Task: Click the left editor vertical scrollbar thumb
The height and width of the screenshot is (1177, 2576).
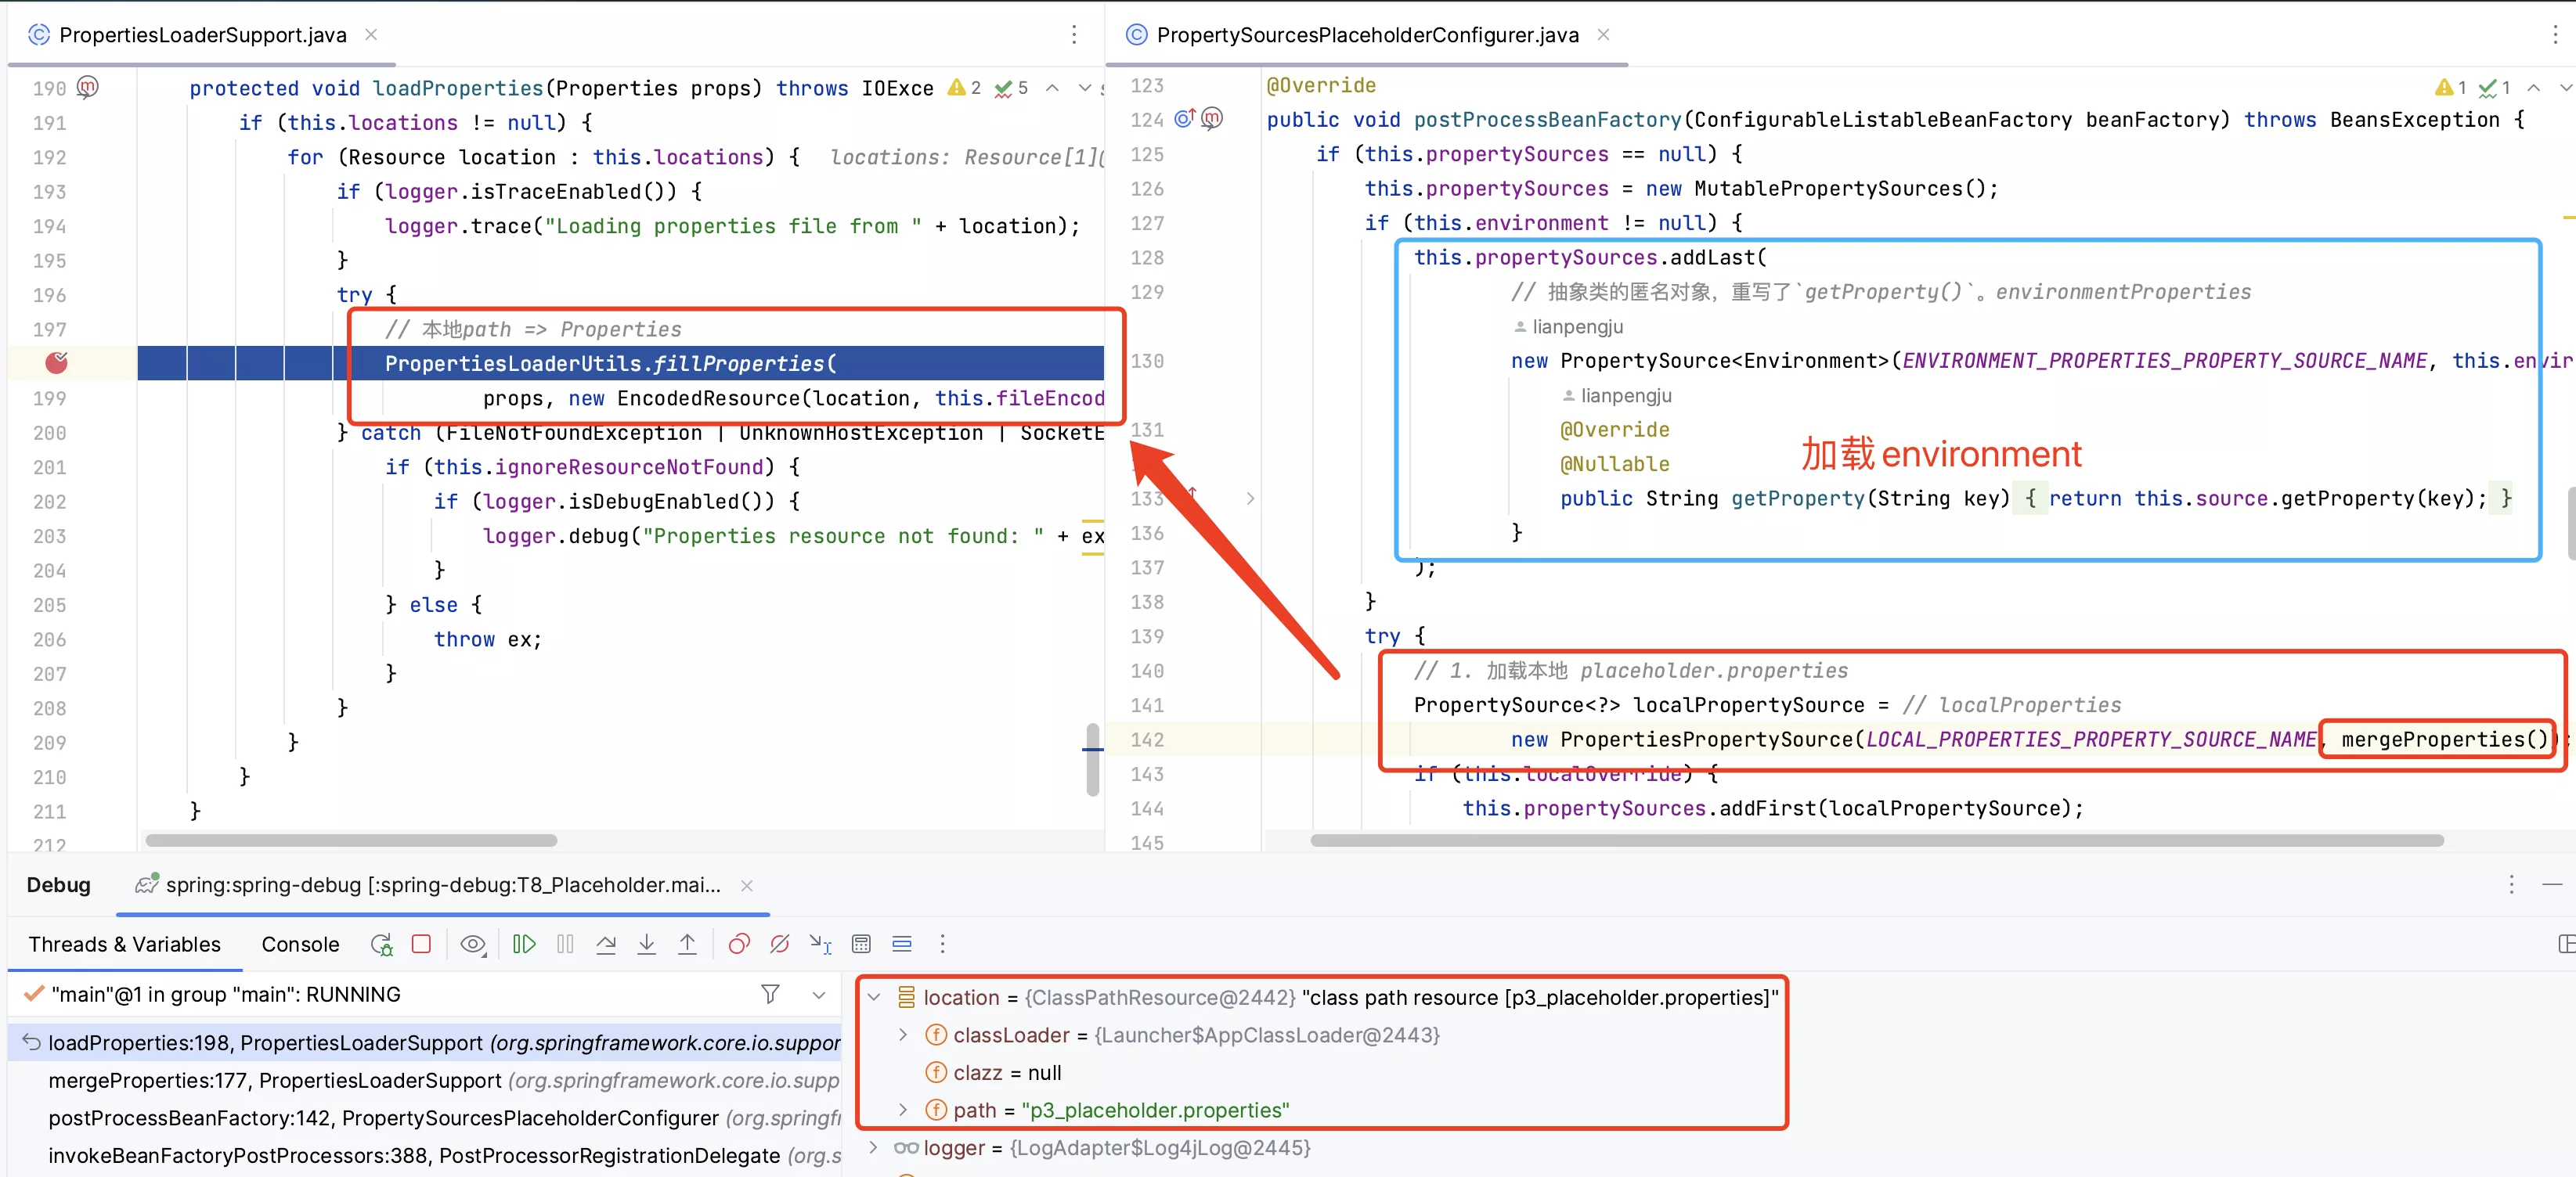Action: pos(1093,759)
